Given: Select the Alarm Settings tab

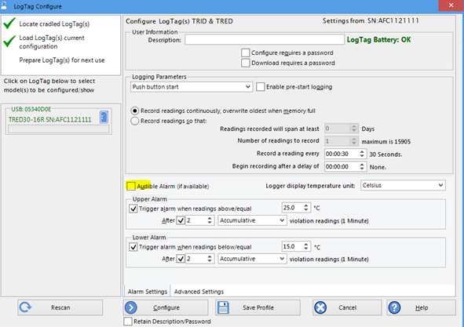Looking at the screenshot, I should click(x=148, y=292).
